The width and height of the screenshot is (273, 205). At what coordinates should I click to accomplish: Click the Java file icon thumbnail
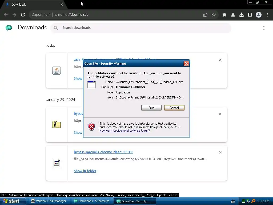pos(57,70)
